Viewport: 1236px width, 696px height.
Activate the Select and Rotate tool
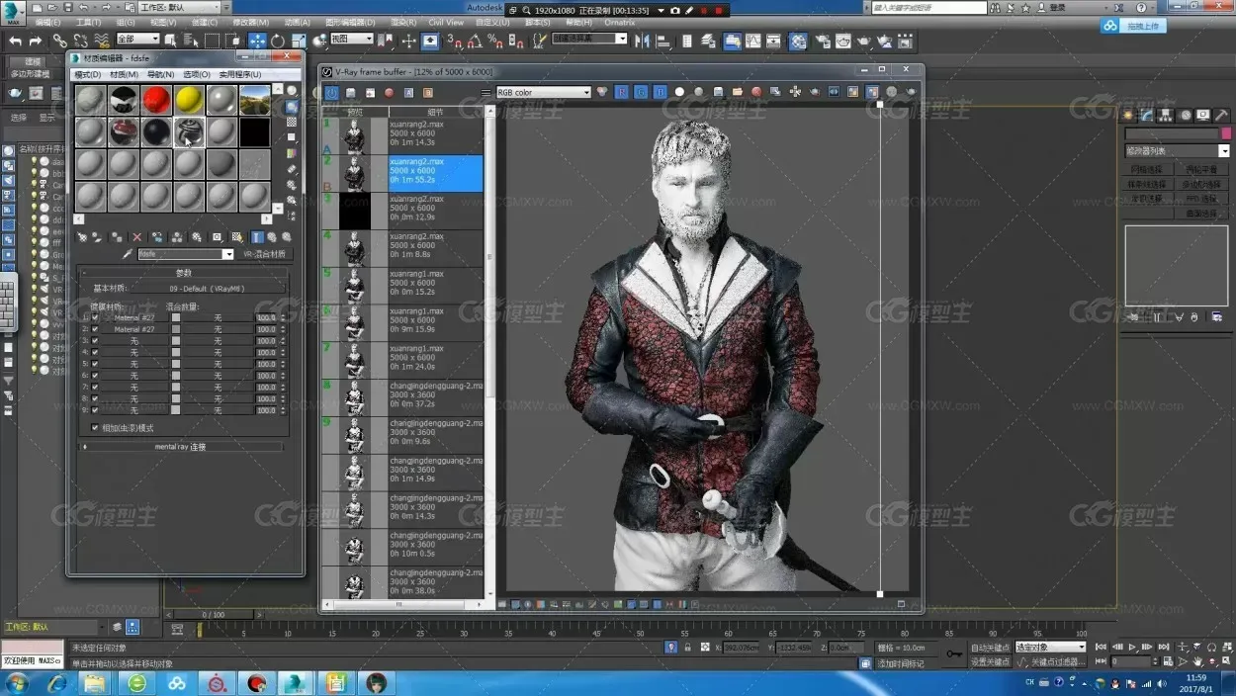pyautogui.click(x=278, y=41)
